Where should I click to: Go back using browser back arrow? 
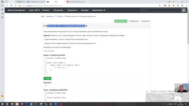coord(7,6)
